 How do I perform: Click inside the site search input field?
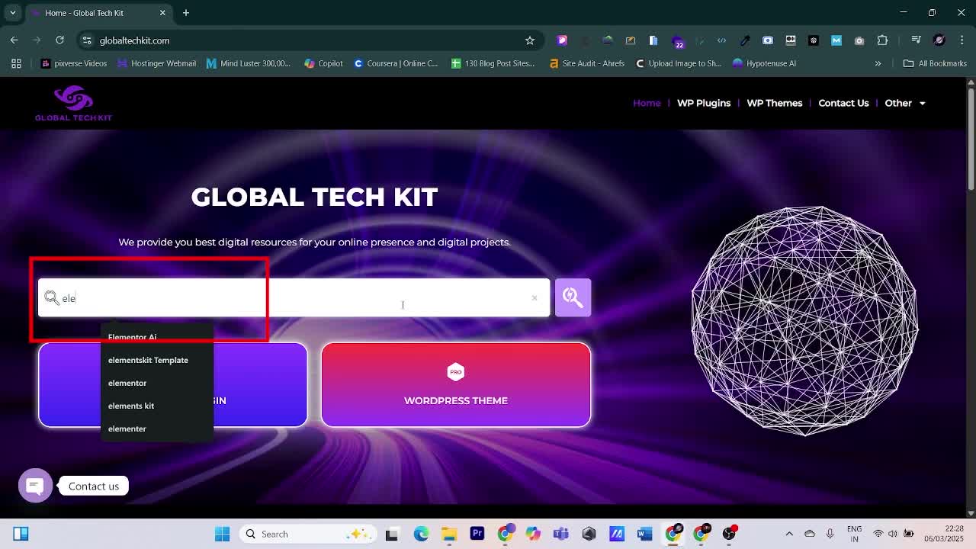(x=294, y=298)
